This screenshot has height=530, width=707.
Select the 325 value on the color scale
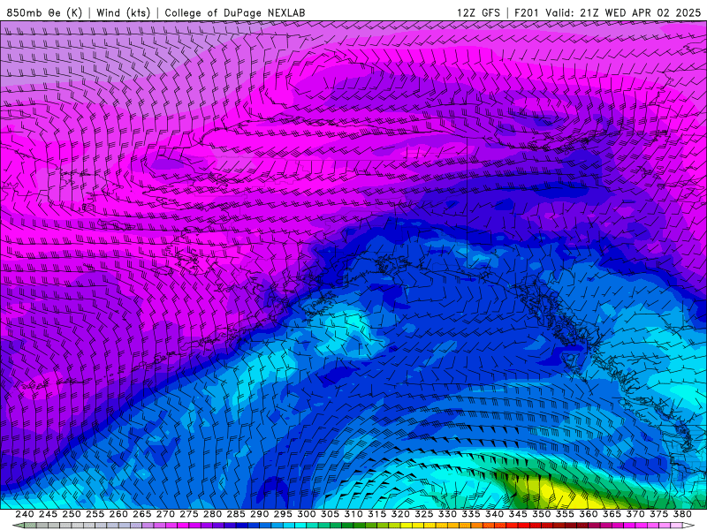(424, 514)
